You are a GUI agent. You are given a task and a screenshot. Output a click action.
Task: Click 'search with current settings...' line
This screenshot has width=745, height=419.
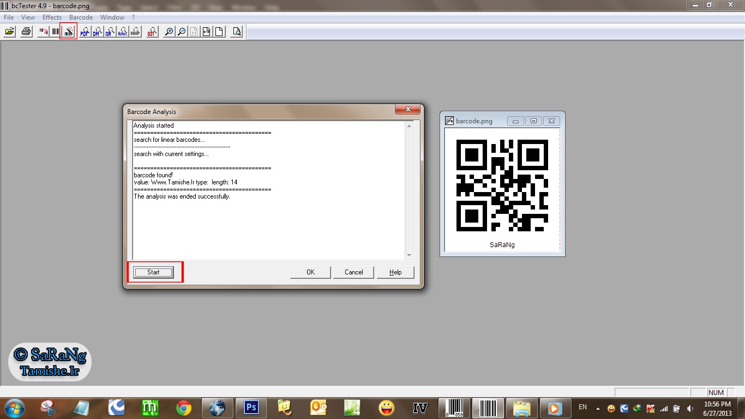[x=171, y=154]
